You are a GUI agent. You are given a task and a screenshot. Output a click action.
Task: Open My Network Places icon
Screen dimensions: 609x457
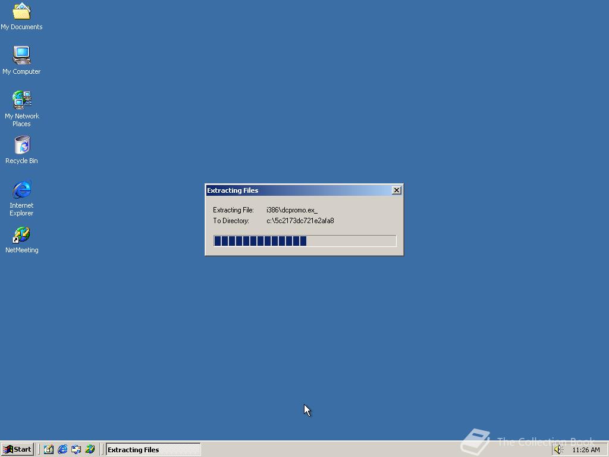pyautogui.click(x=21, y=108)
